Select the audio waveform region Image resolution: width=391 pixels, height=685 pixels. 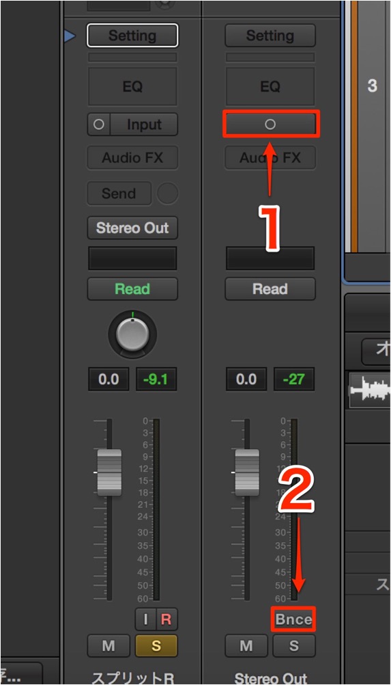point(370,390)
